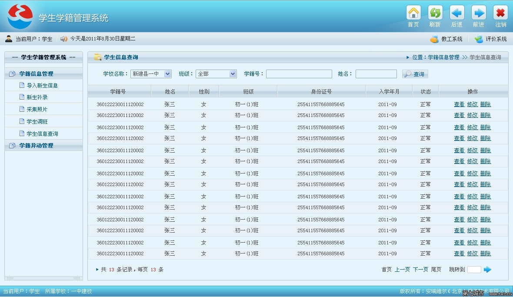Click inside the 学籍号 input field

(x=299, y=73)
